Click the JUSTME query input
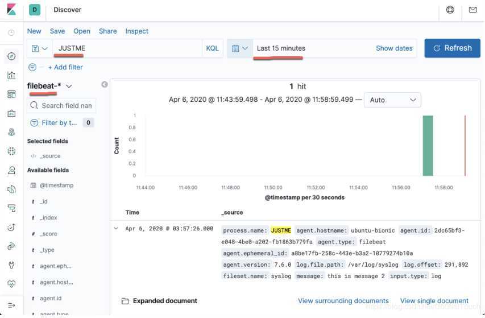The width and height of the screenshot is (485, 318). pos(127,48)
